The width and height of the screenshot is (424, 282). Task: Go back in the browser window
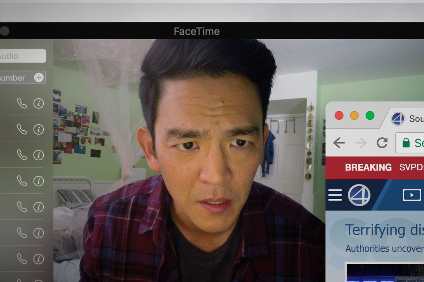[339, 143]
